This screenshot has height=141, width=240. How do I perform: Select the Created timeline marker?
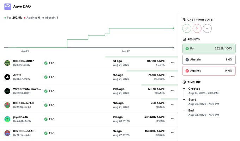tap(184, 89)
